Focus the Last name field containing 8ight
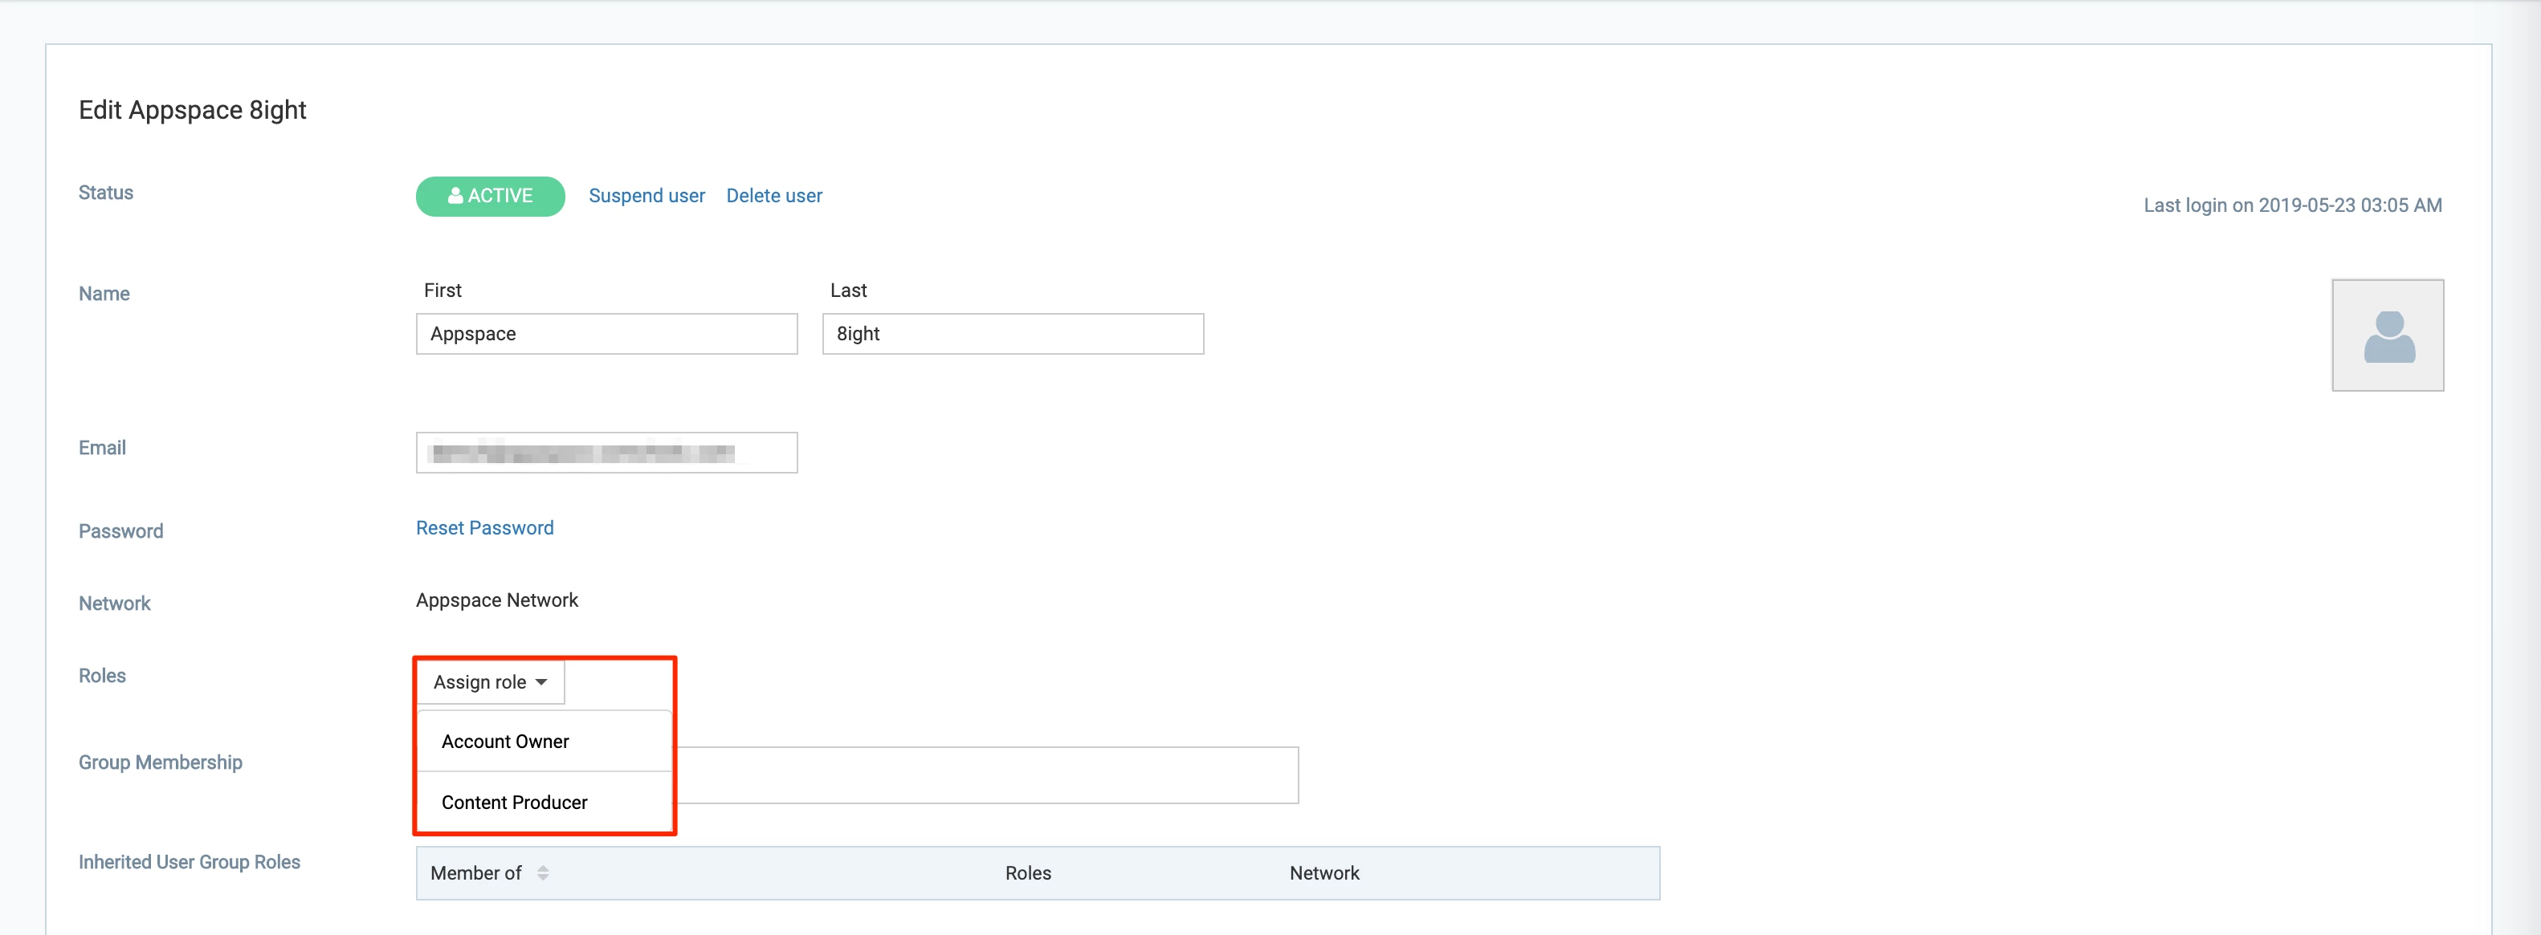 [x=1012, y=333]
